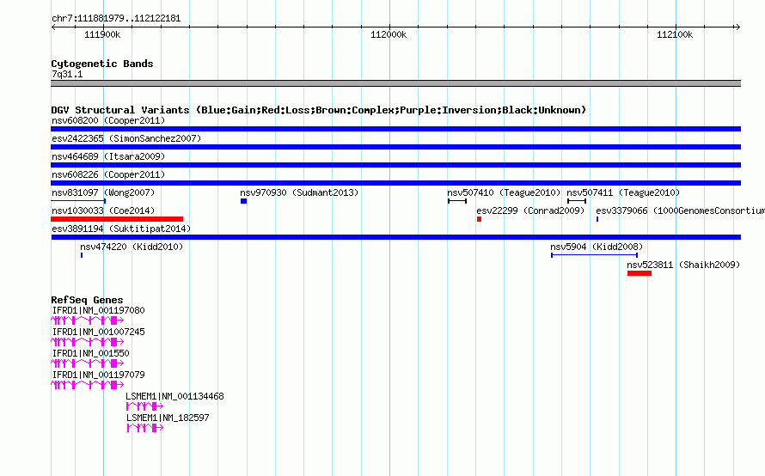This screenshot has height=476, width=765.
Task: Click the 112100k ruler label
Action: coord(675,34)
